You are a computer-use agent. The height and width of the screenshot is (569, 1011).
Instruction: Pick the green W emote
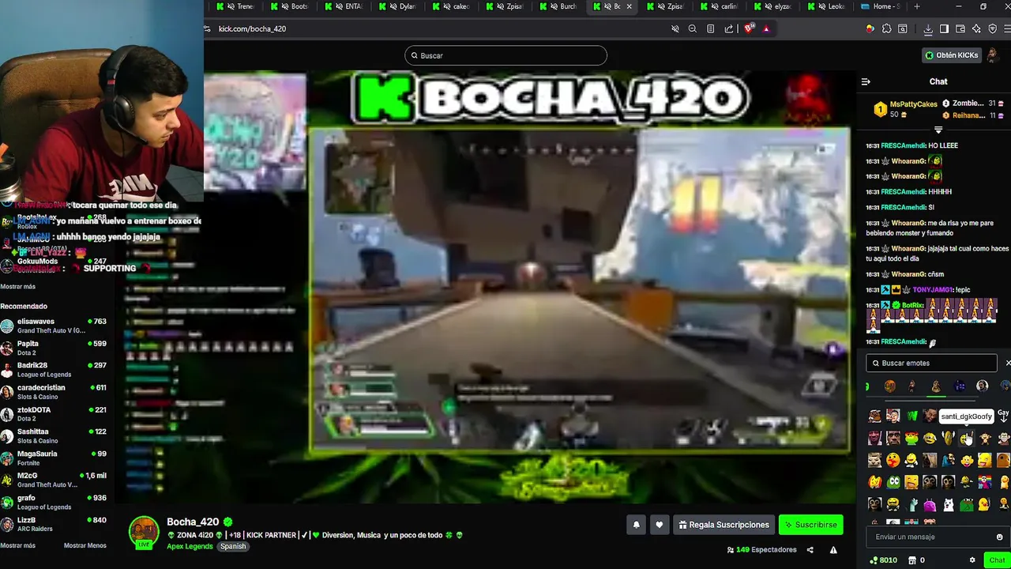(x=912, y=416)
